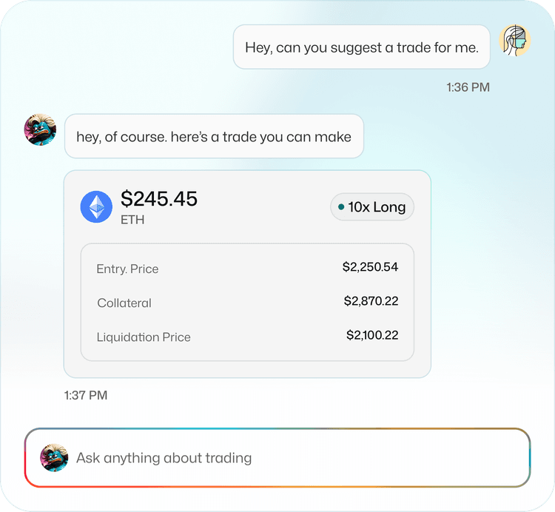
Task: Click the bot avatar inside the input bar
Action: (x=54, y=458)
